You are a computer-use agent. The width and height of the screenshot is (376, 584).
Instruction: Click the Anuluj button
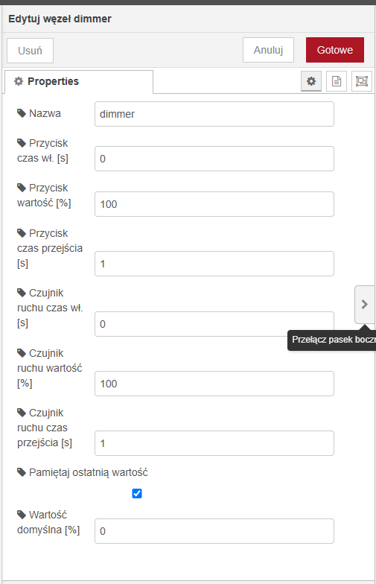click(268, 50)
